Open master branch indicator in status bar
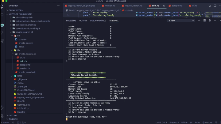This screenshot has width=221, height=124. click(5, 122)
